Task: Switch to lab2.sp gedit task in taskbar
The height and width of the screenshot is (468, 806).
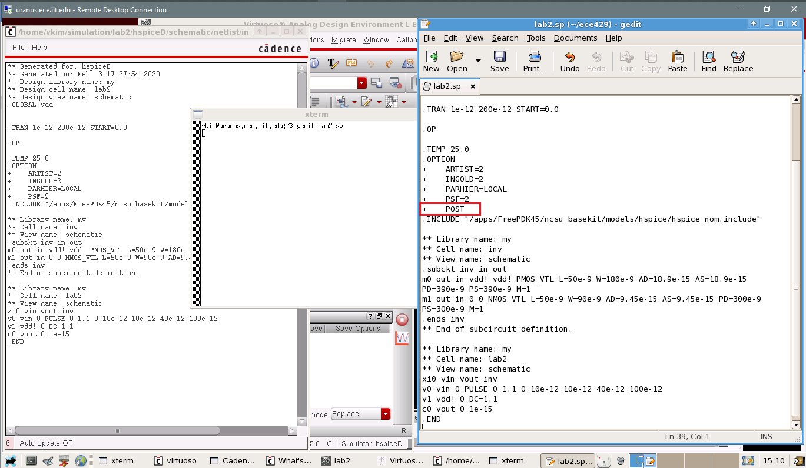Action: (x=569, y=460)
